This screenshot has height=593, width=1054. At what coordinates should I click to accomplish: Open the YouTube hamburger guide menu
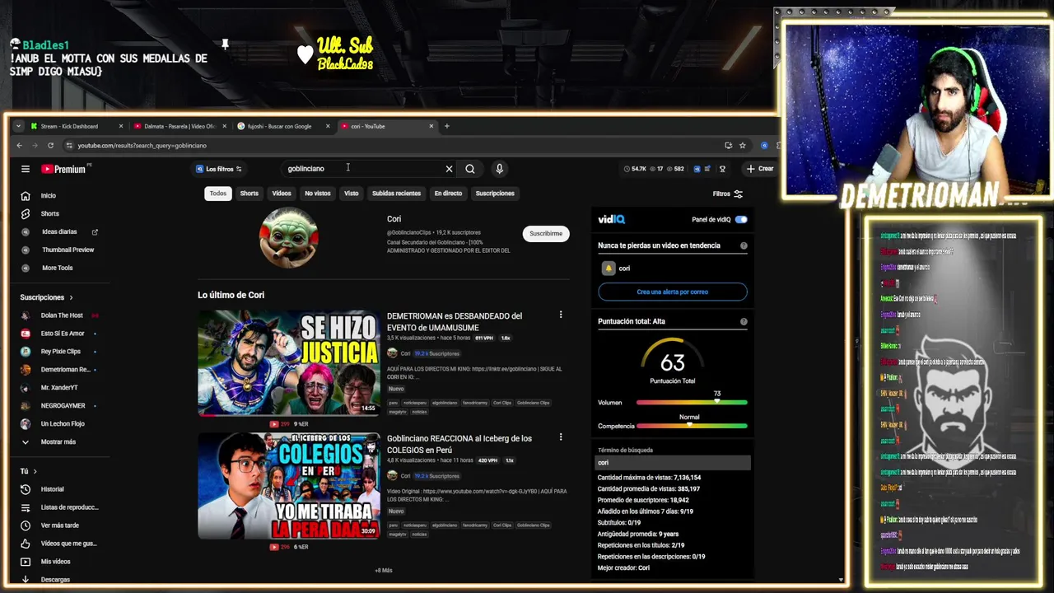click(26, 169)
